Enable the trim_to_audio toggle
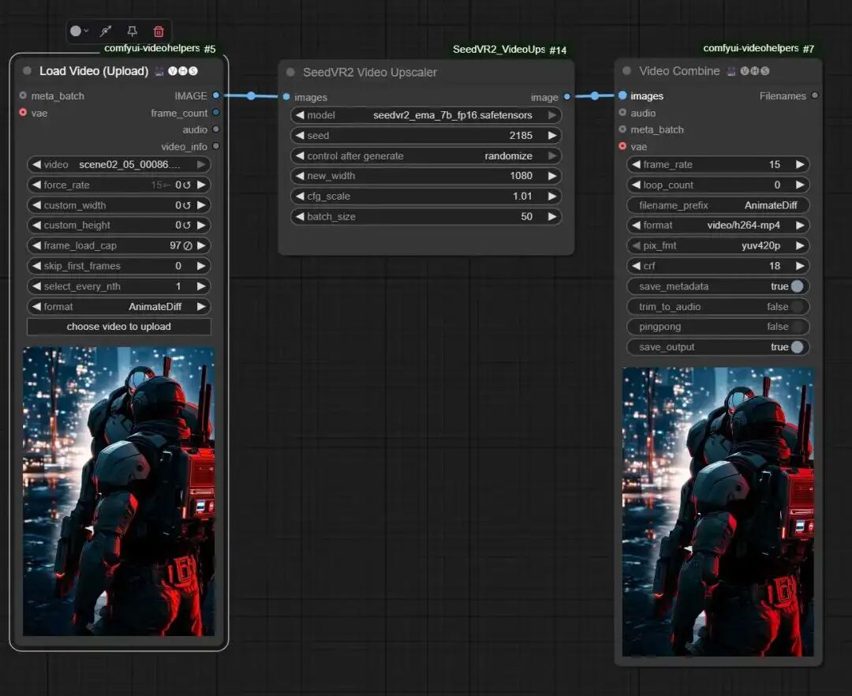852x696 pixels. point(797,307)
